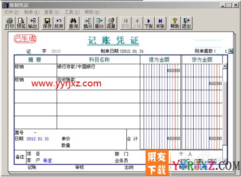Click the scrollbar up arrow of entries grid
Screen dimensions: 241x177
click(x=225, y=66)
